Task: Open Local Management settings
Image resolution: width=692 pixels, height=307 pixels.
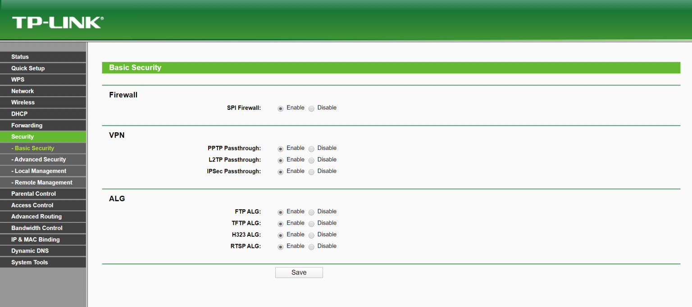Action: [39, 171]
